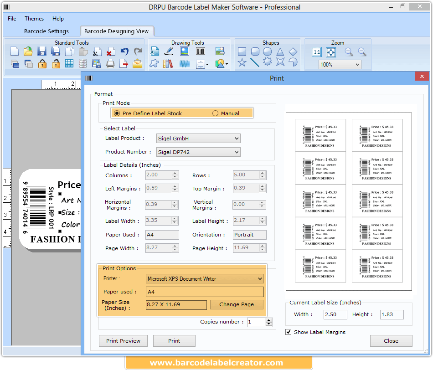Select the barcode drawing tool
433x370 pixels.
tap(201, 51)
